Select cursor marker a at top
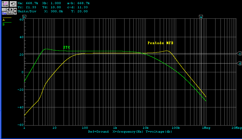 pos(201,17)
